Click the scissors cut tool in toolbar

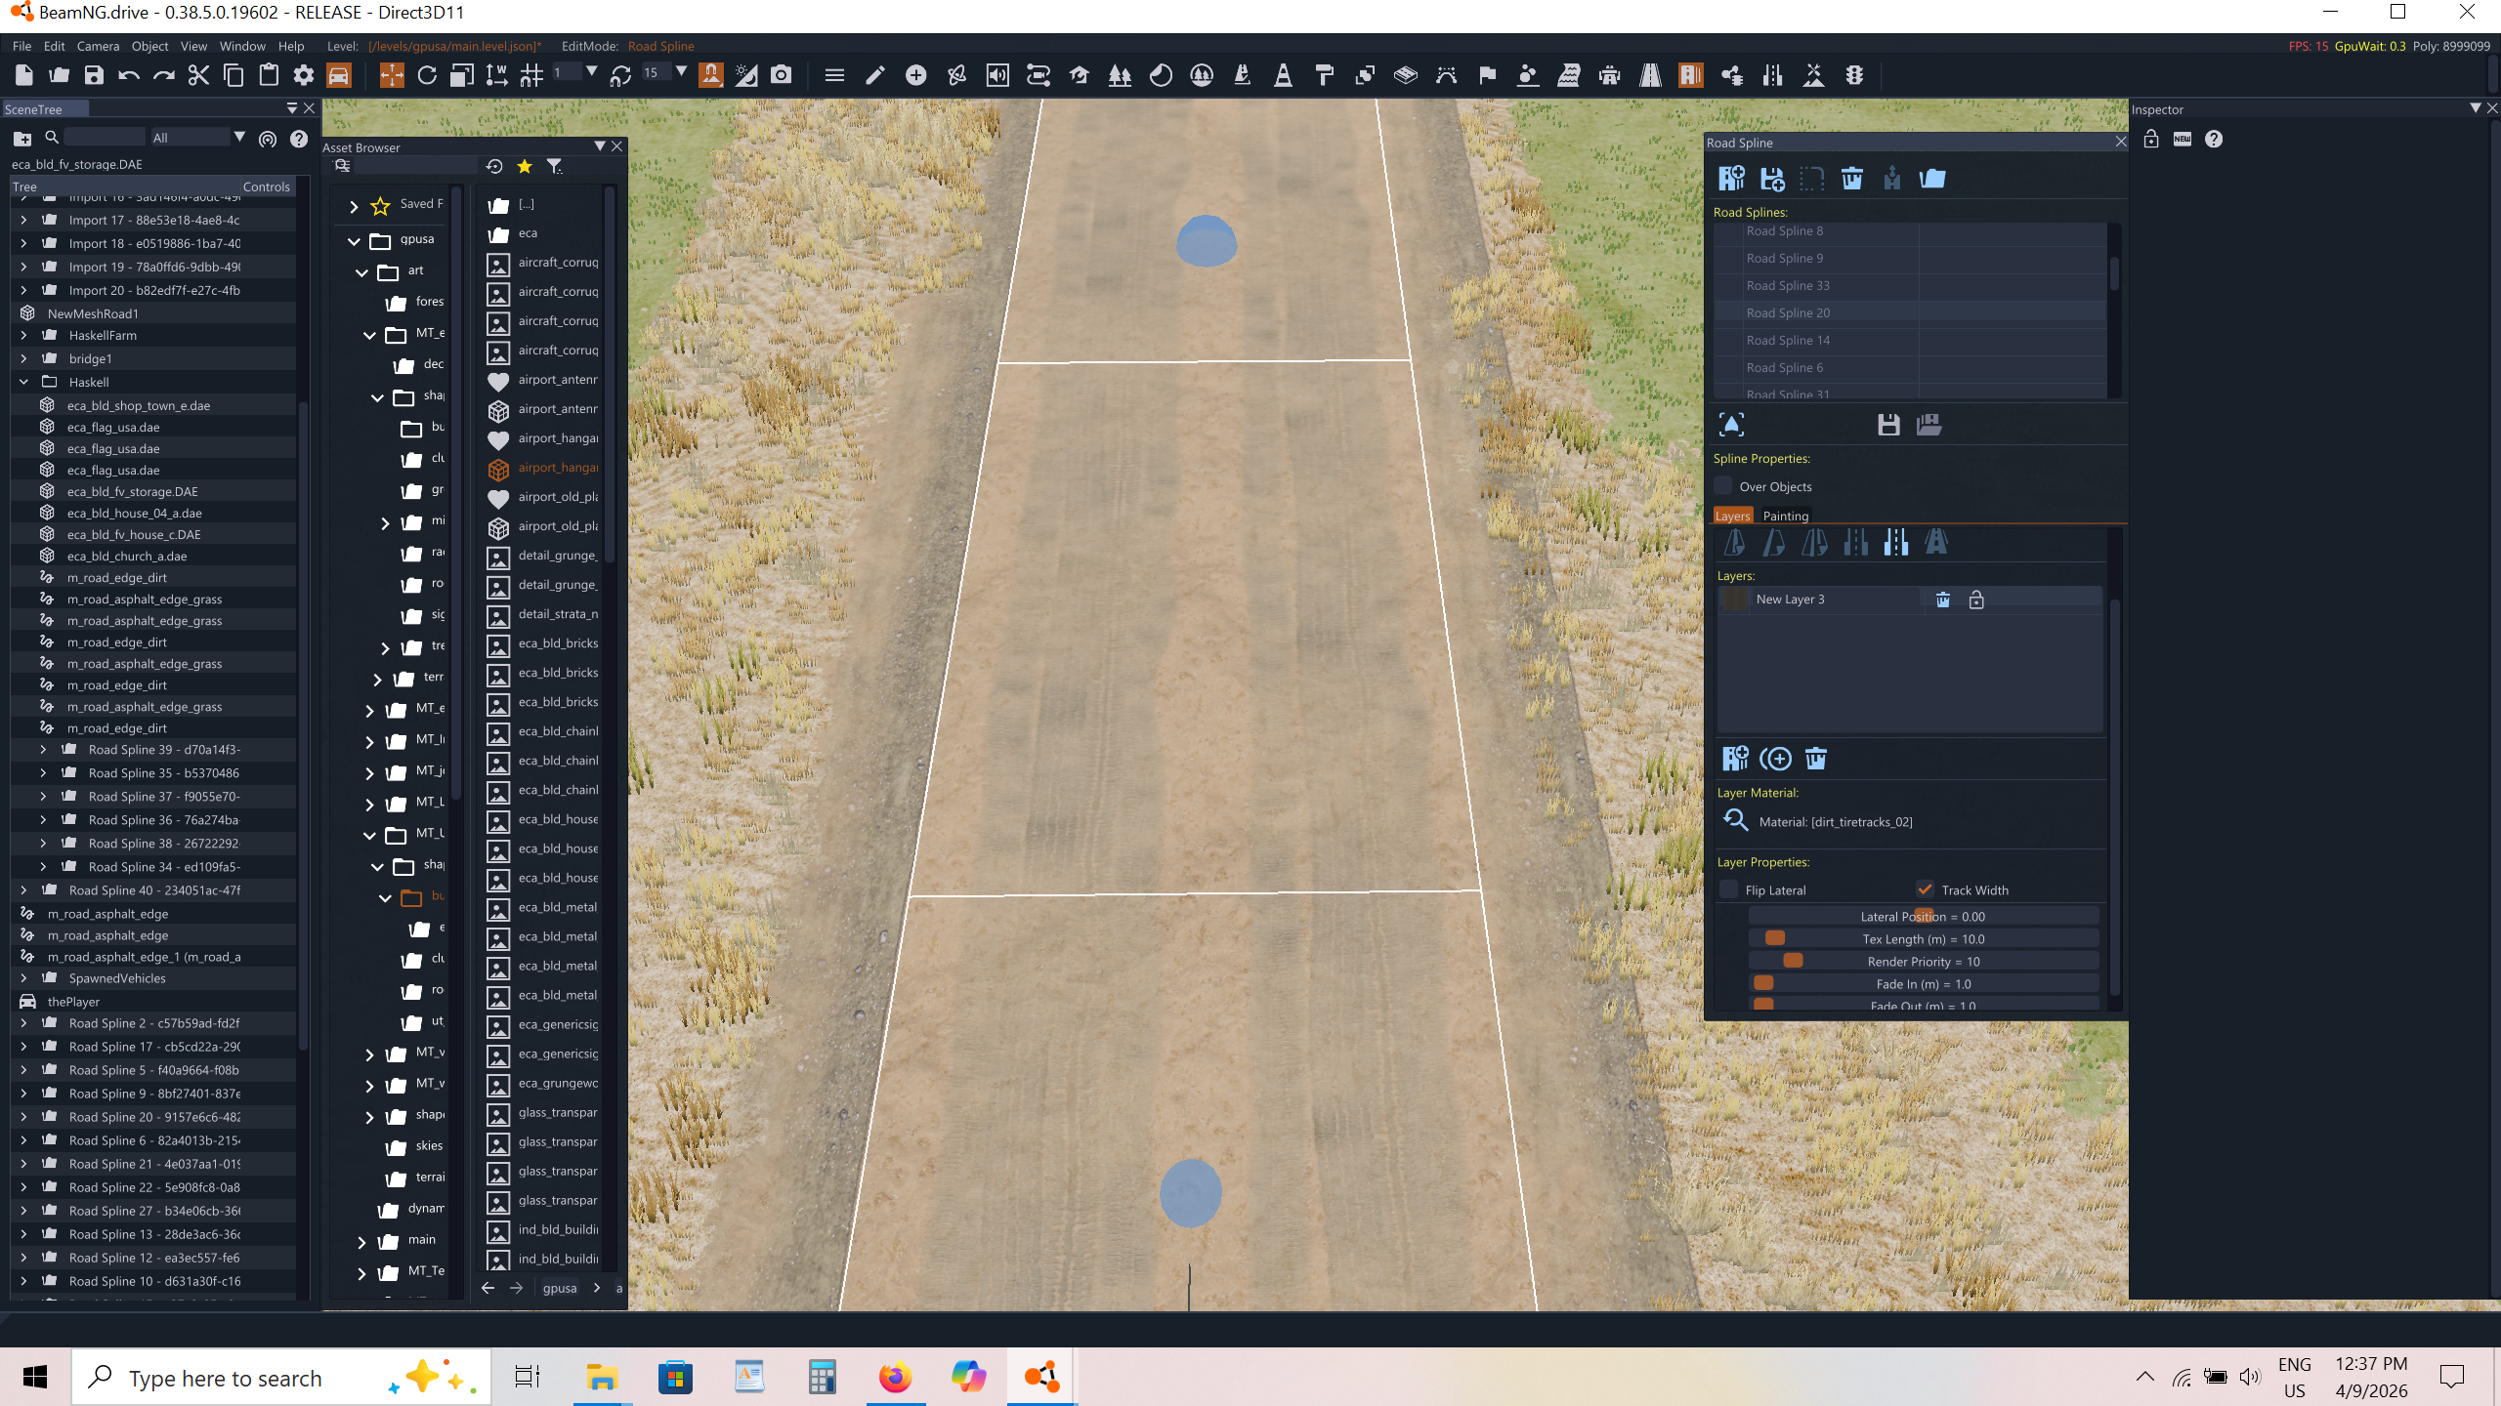[198, 75]
